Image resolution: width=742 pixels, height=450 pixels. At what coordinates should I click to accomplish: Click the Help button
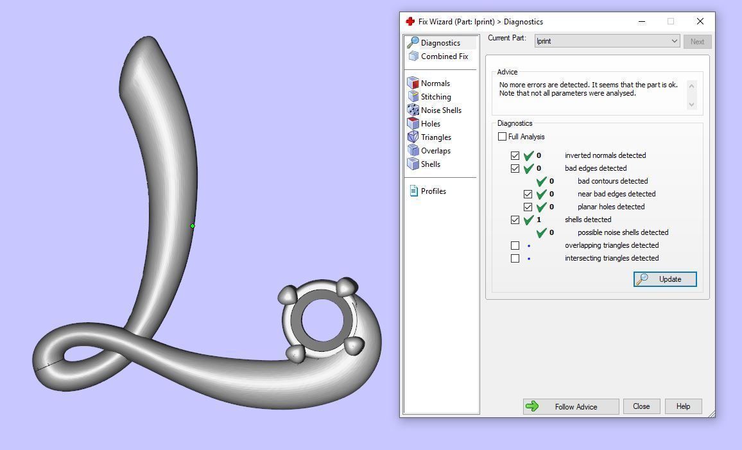(x=683, y=406)
